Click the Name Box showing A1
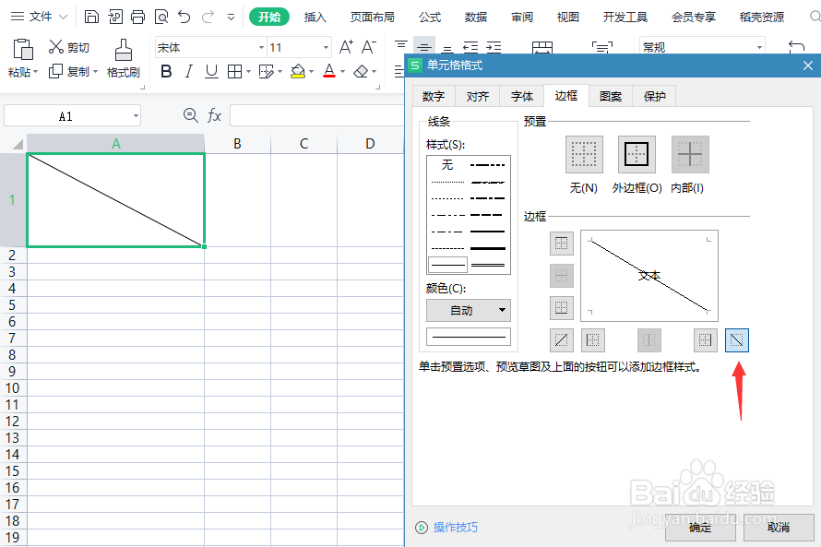This screenshot has width=821, height=547. pos(65,115)
